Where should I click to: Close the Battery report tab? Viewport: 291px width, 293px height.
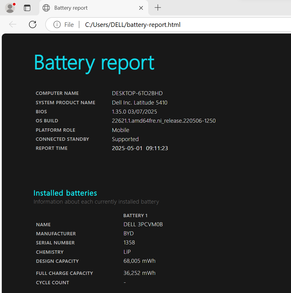coord(141,8)
